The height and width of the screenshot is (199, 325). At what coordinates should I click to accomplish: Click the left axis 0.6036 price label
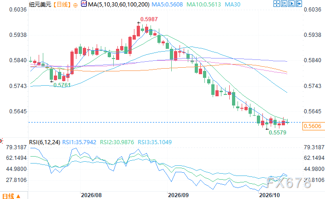coord(18,10)
